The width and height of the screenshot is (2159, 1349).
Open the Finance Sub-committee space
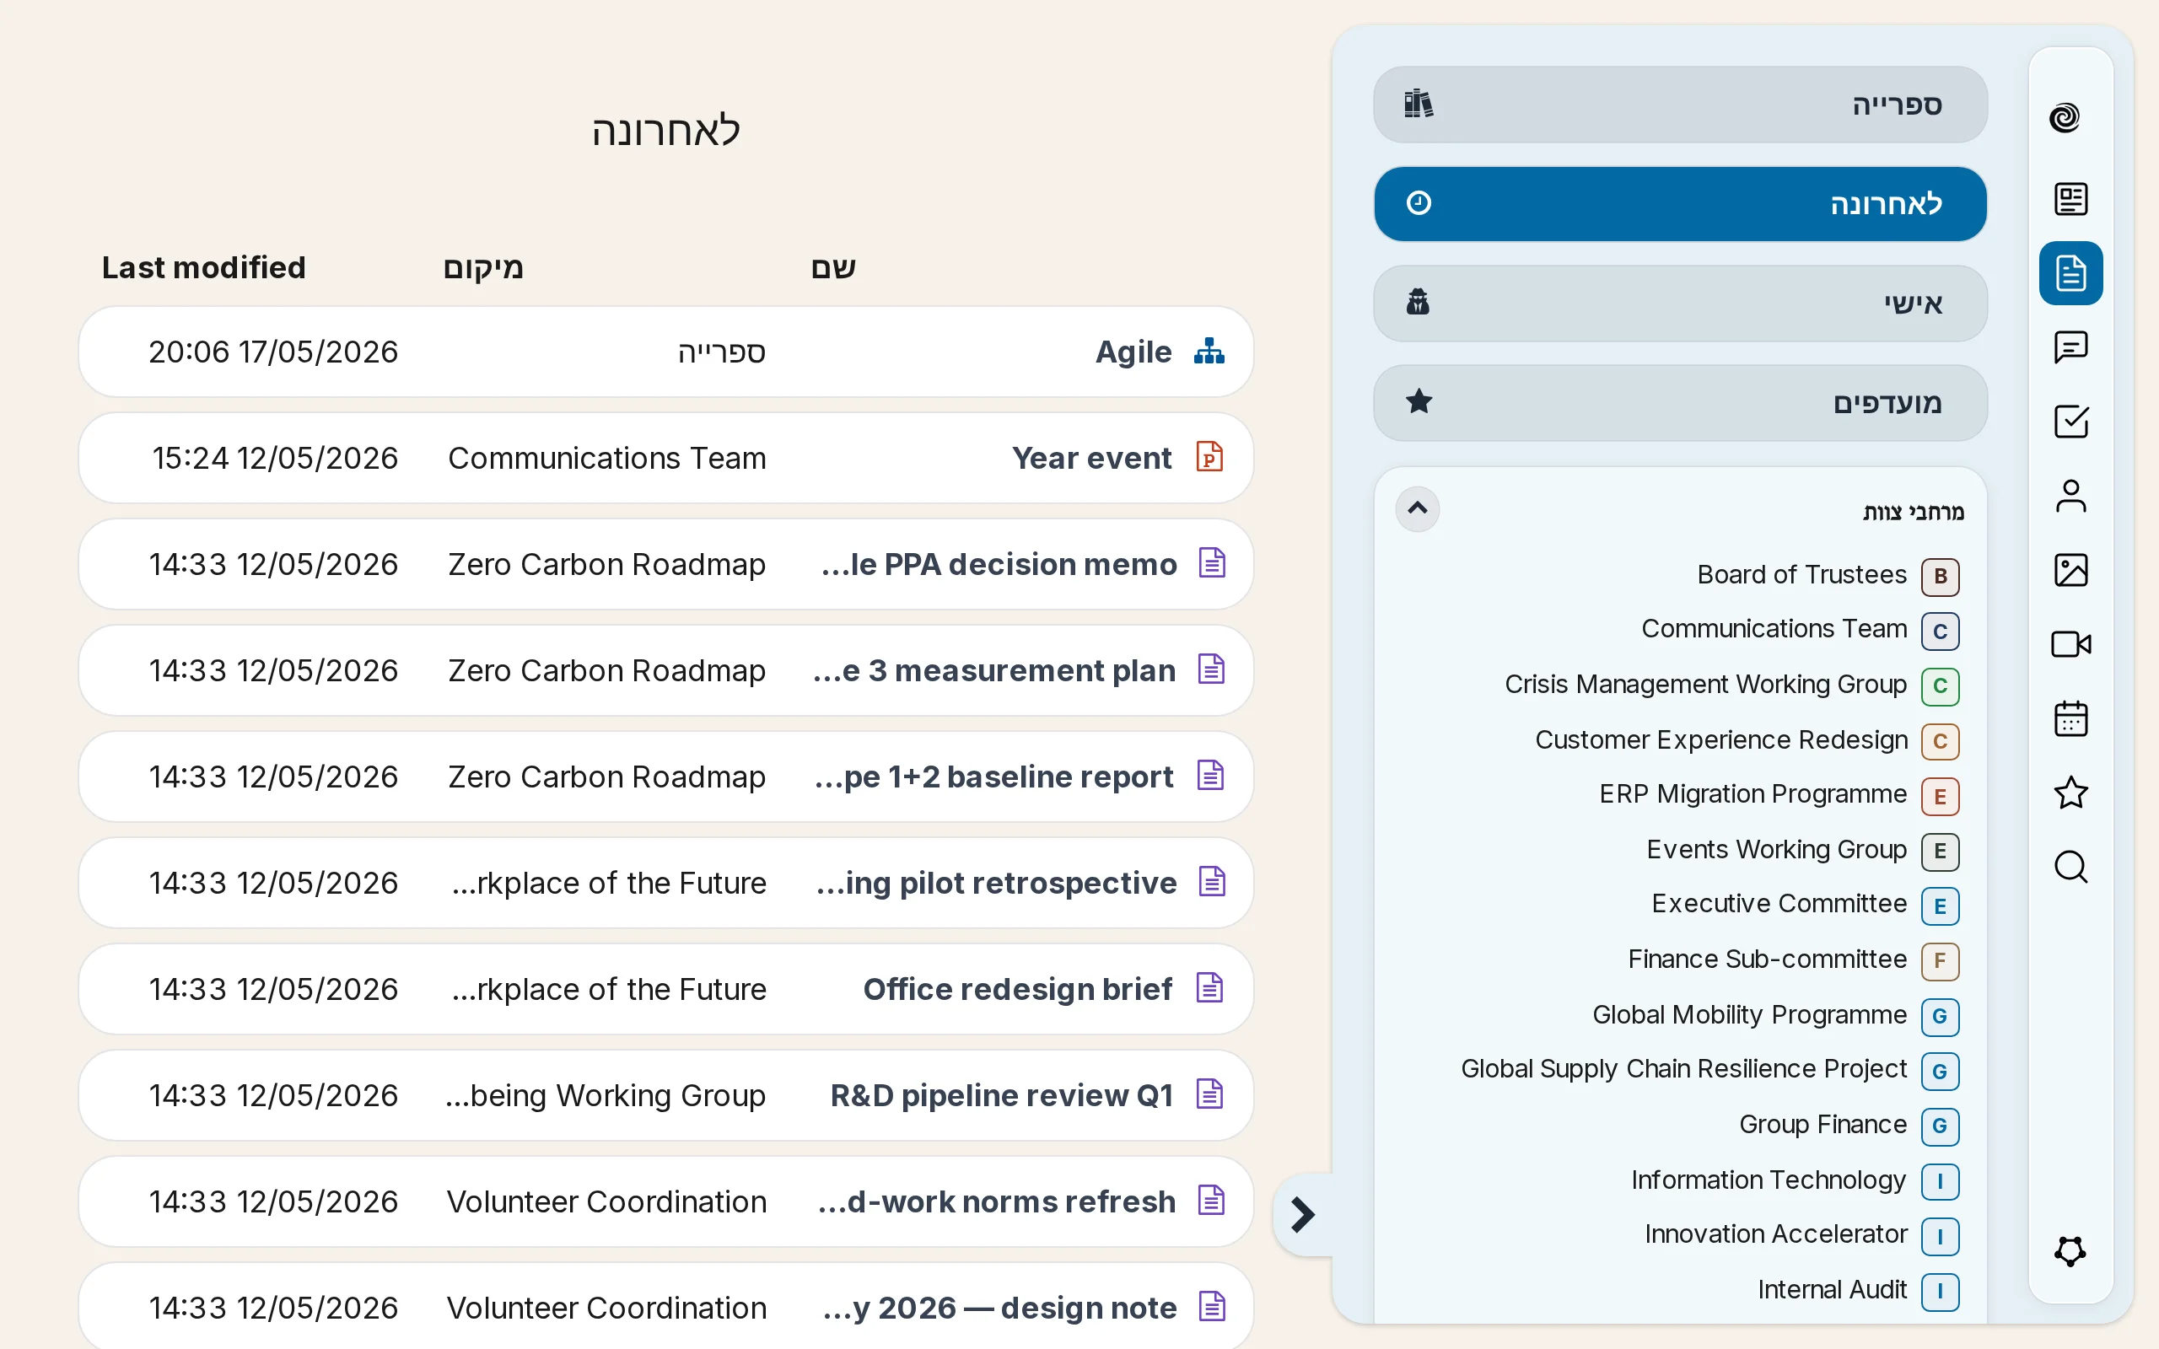pyautogui.click(x=1768, y=959)
